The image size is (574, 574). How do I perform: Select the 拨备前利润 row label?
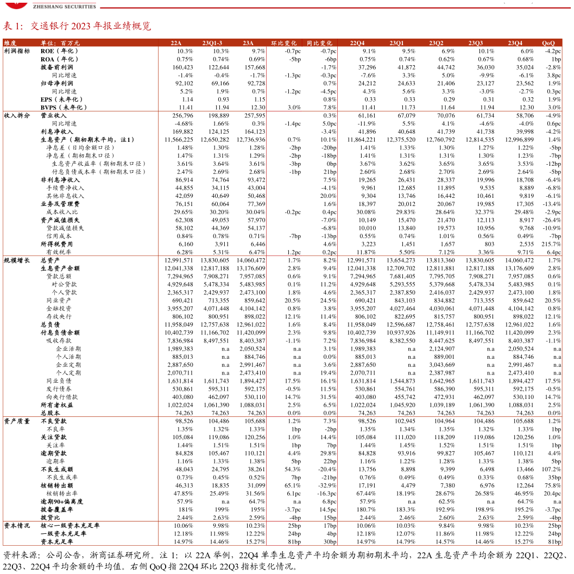point(56,67)
